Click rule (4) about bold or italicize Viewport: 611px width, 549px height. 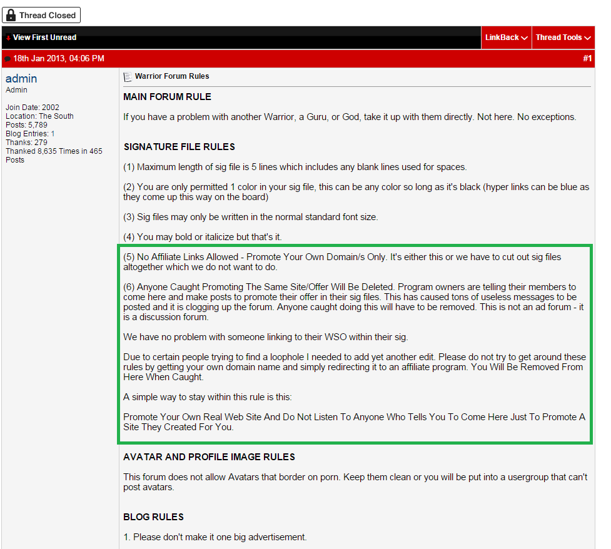tap(202, 237)
